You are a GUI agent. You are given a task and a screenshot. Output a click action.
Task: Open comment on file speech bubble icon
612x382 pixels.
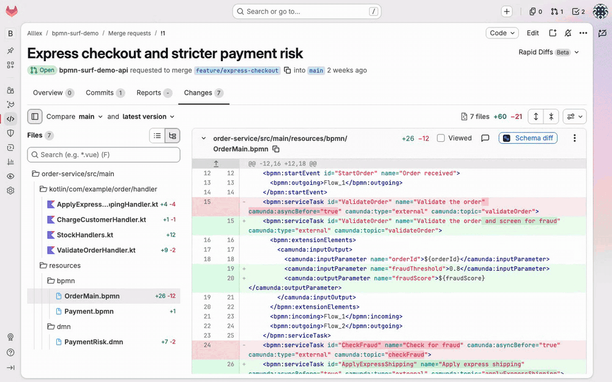(x=485, y=138)
